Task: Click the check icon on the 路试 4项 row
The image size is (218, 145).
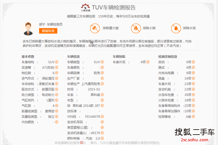Action: coord(193,67)
